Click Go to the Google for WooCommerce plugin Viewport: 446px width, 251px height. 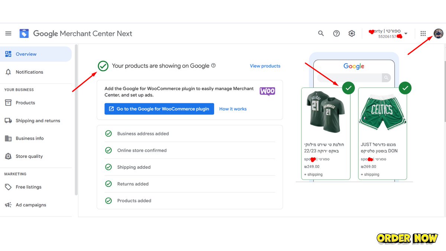(159, 109)
